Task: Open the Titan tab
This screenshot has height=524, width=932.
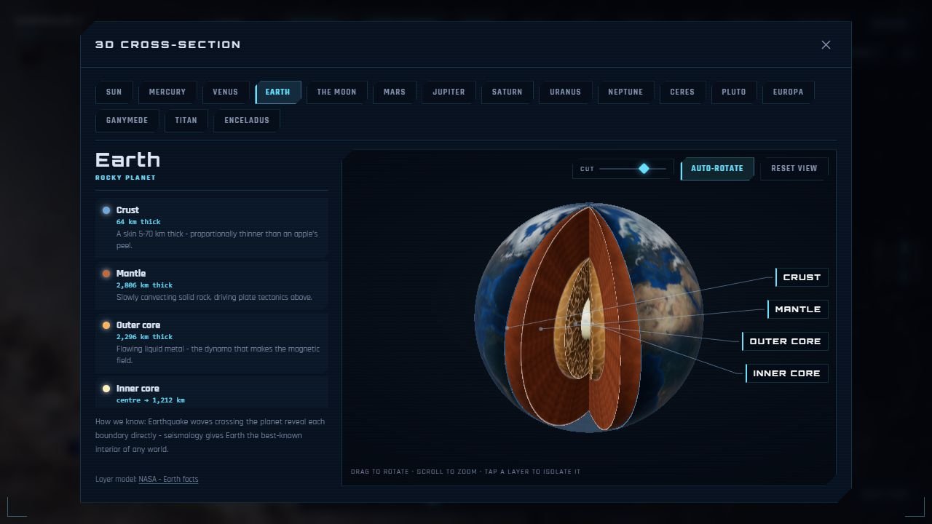Action: click(x=186, y=120)
